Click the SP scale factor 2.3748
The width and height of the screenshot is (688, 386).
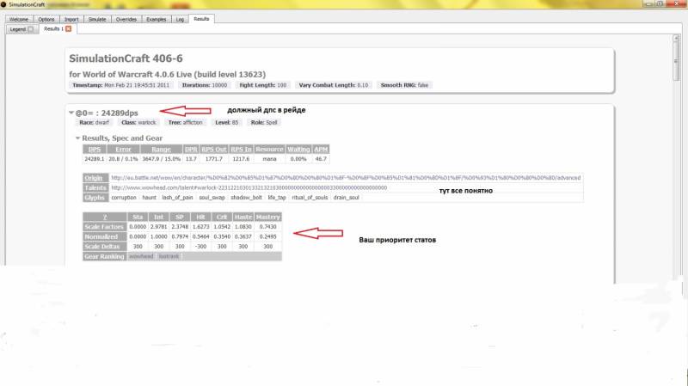click(180, 227)
